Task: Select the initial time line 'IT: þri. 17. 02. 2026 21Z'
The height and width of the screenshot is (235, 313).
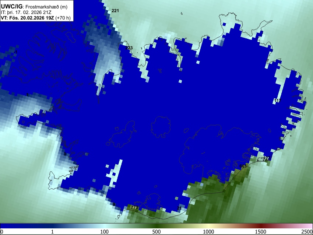Action: coord(26,13)
